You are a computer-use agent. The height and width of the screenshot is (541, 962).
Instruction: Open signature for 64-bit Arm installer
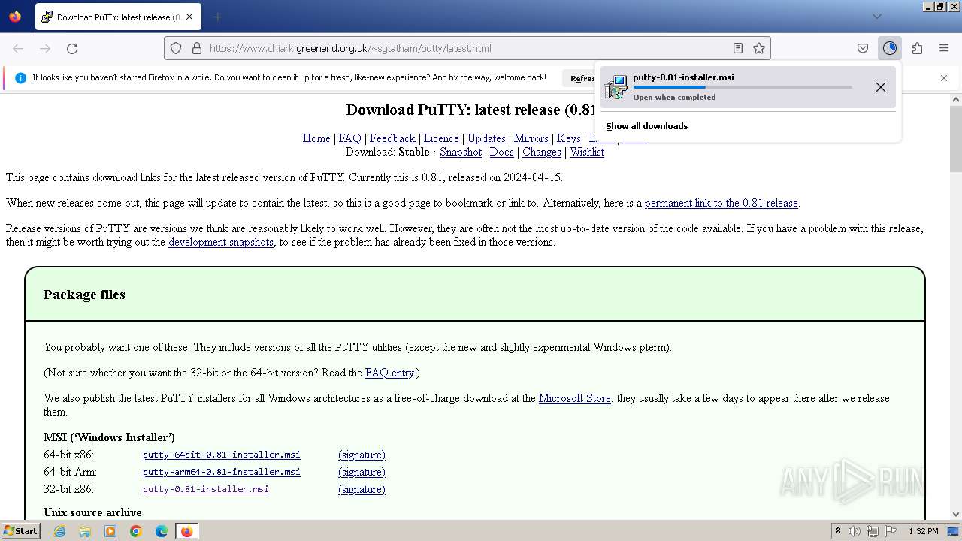[362, 472]
